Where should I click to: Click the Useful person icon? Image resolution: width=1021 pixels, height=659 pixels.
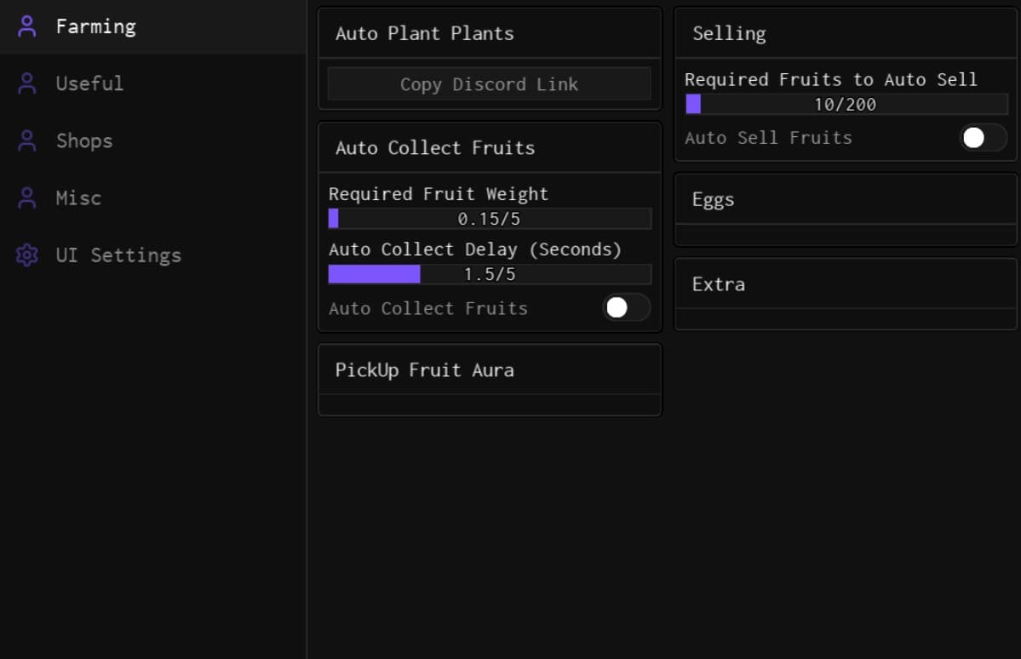point(26,83)
